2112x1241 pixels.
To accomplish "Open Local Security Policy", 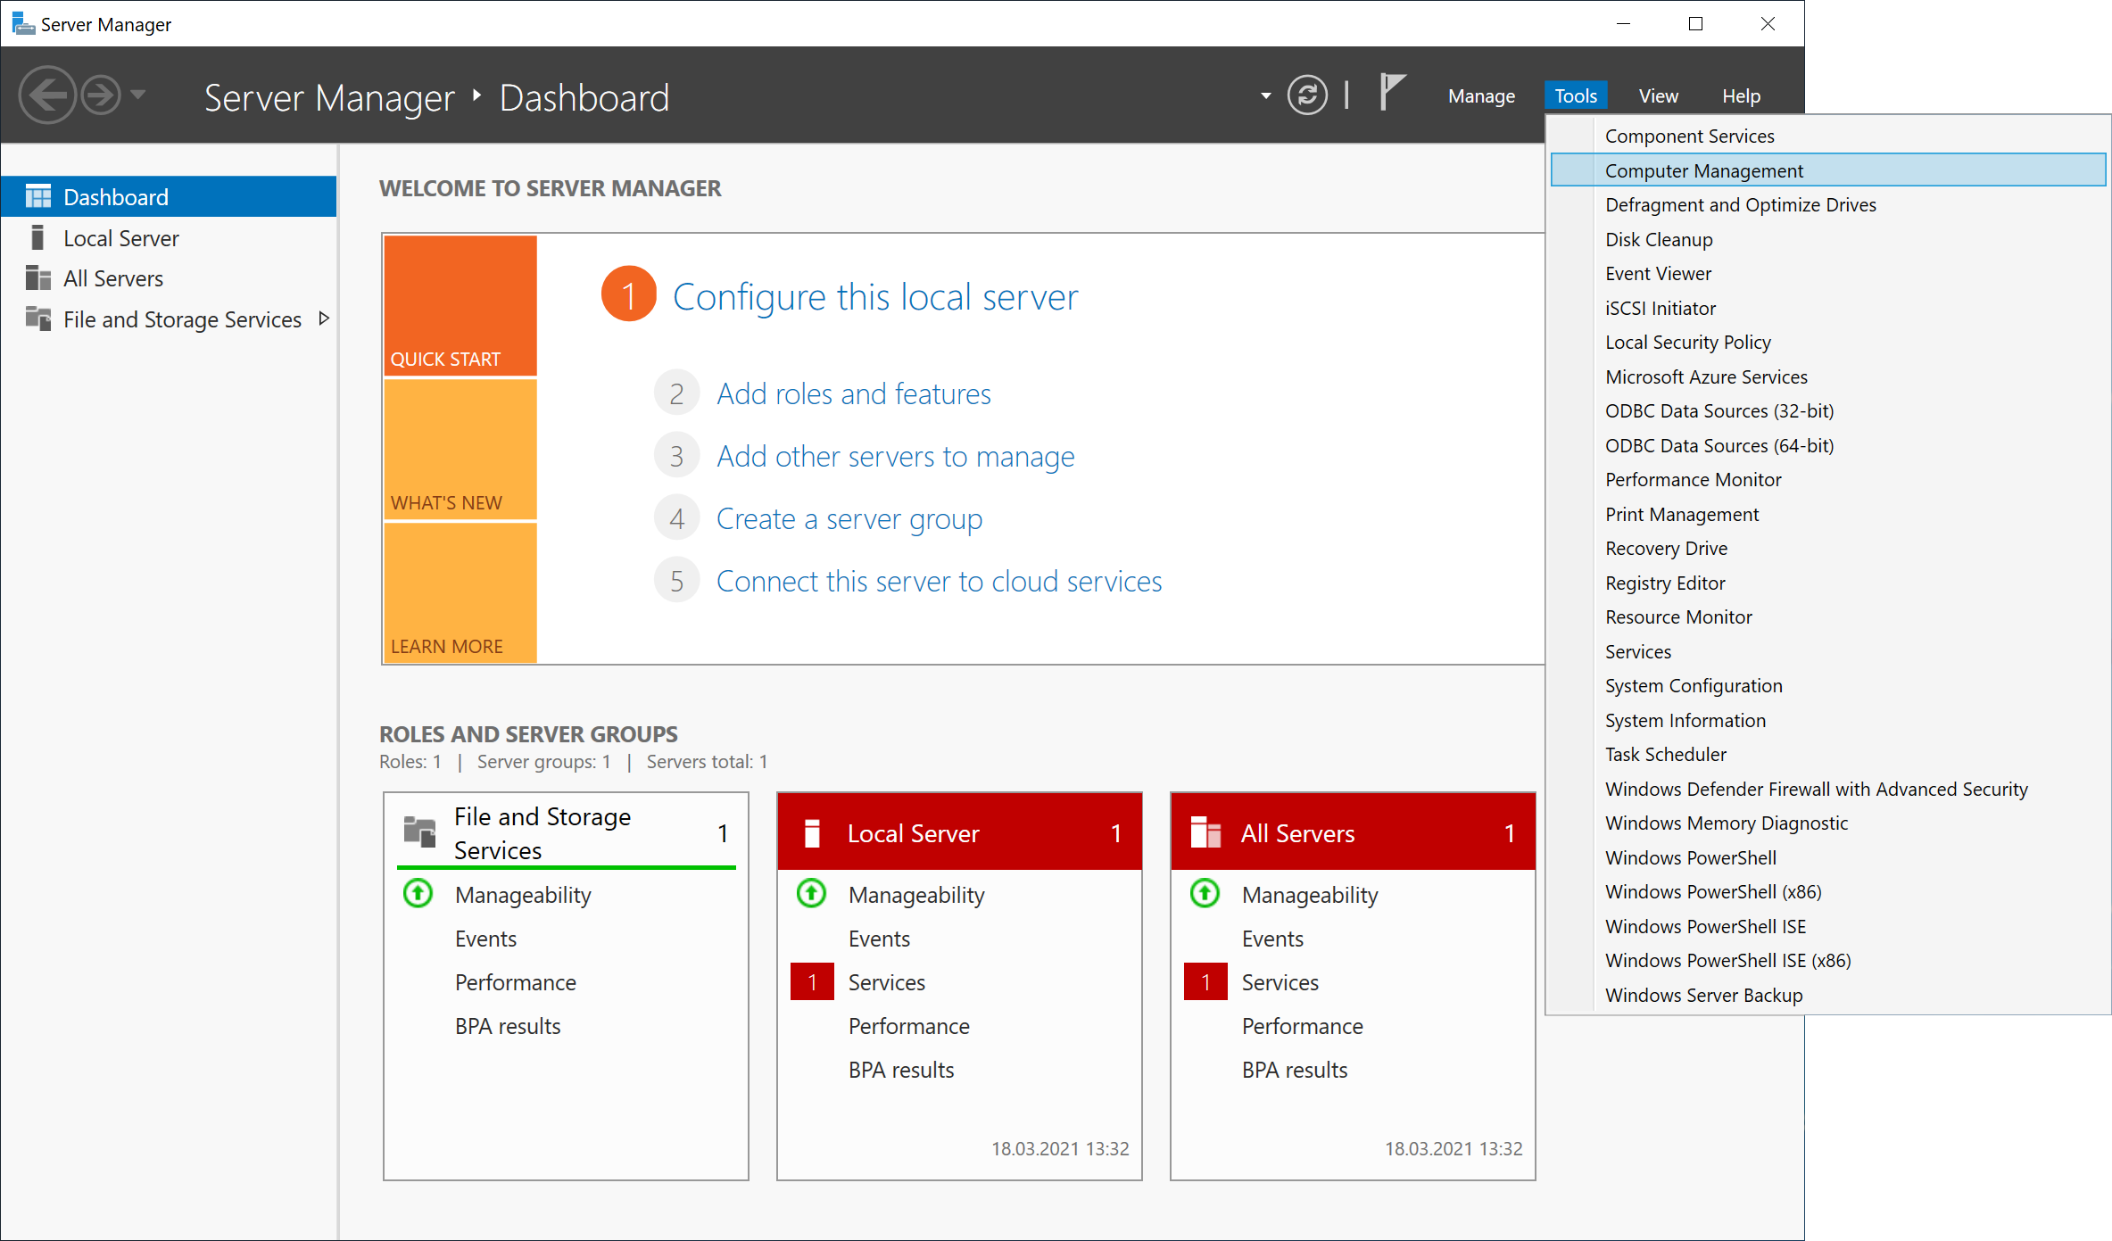I will click(x=1828, y=342).
